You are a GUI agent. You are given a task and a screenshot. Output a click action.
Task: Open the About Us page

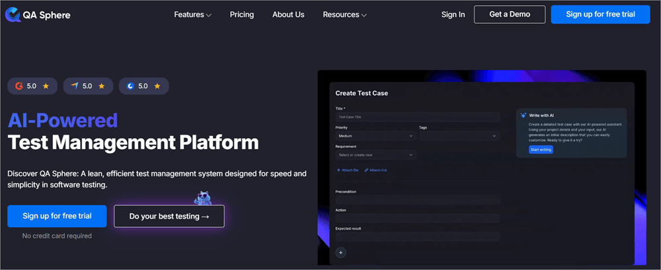point(288,15)
